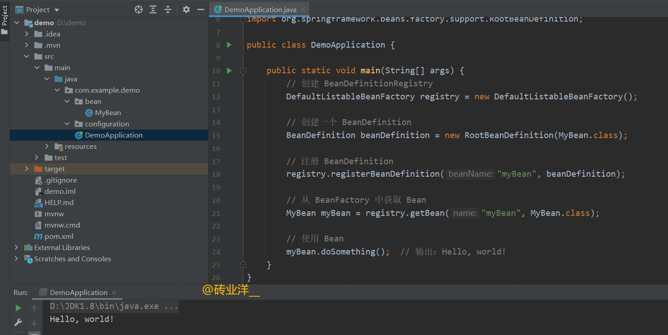The image size is (668, 335).
Task: Click the Project tool window stripe icon
Action: (5, 16)
